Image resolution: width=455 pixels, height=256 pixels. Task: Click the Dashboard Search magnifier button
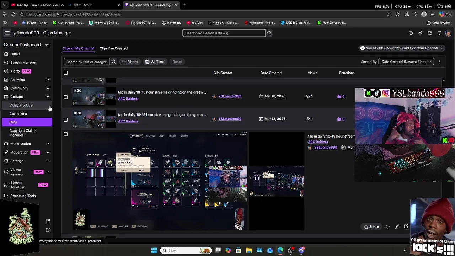click(x=269, y=33)
